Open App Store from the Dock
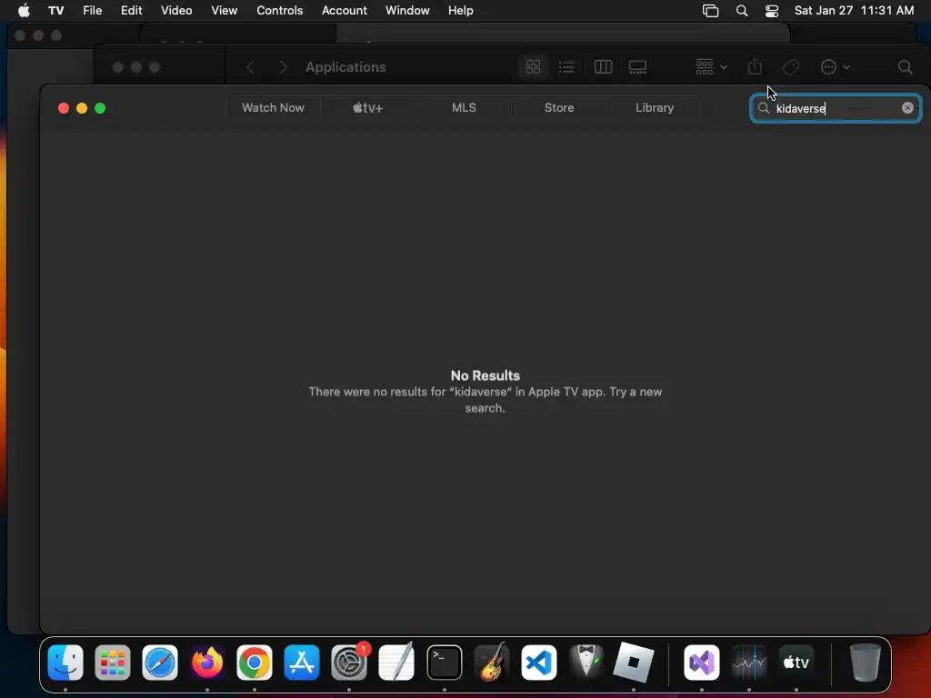The width and height of the screenshot is (931, 698). [x=302, y=662]
